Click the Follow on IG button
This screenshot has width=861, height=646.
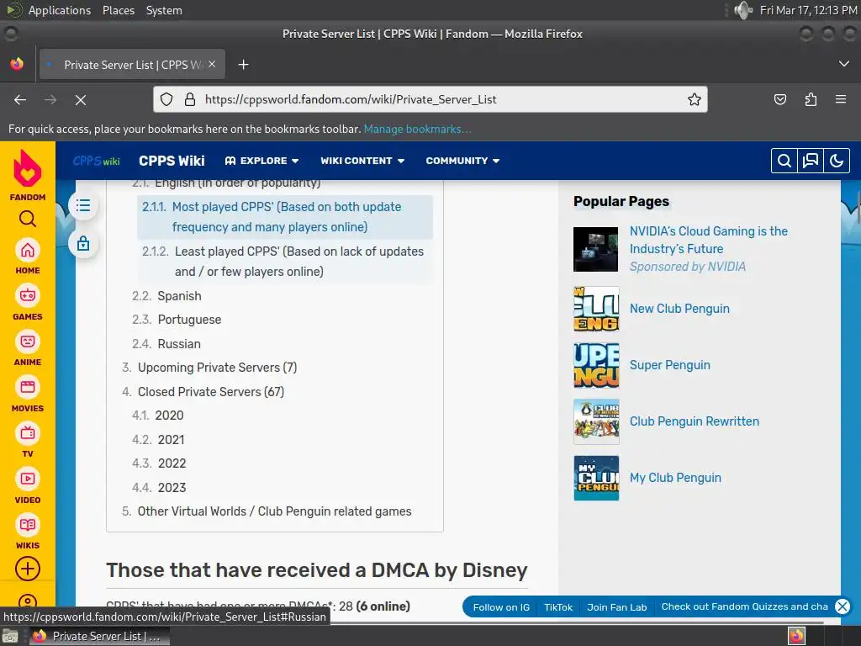pyautogui.click(x=501, y=607)
